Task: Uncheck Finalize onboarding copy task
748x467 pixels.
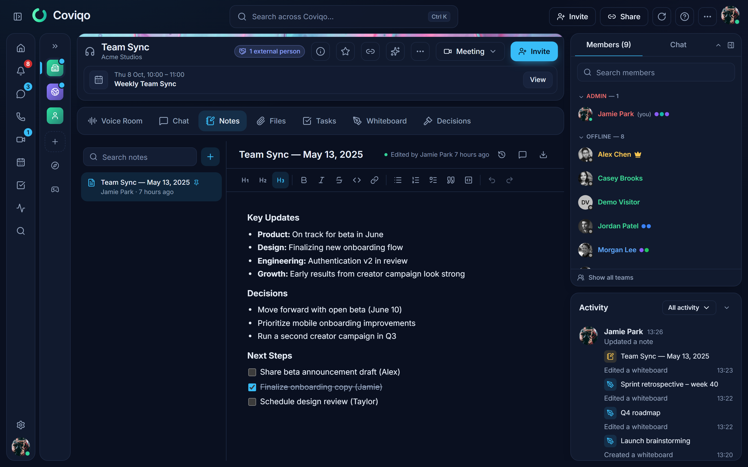Action: [x=252, y=387]
